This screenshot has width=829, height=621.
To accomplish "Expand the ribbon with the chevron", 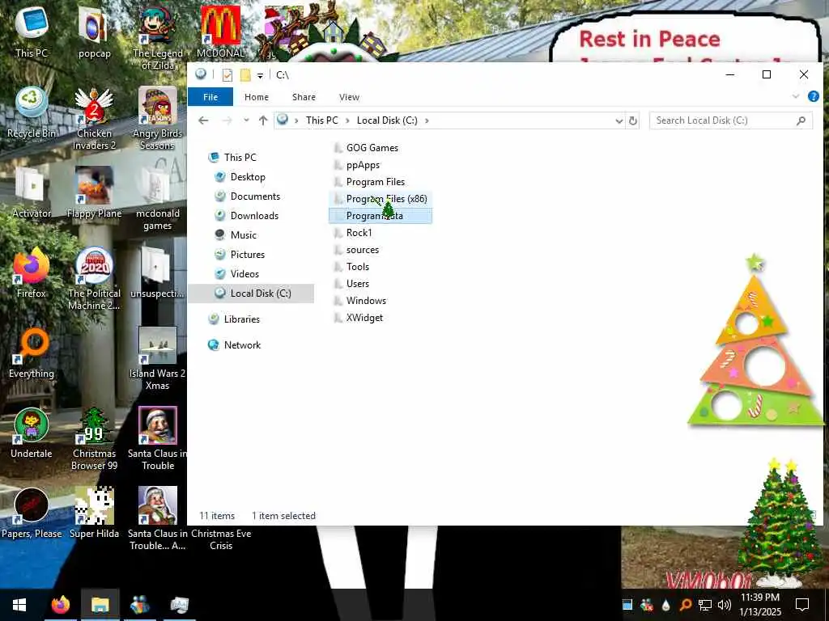I will click(796, 97).
